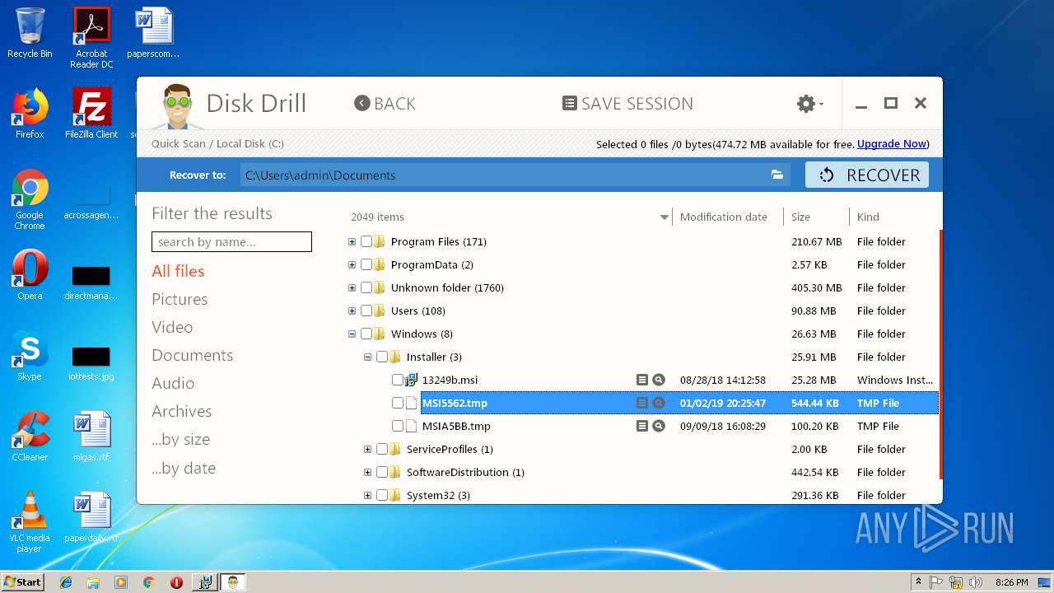Browse for recovery folder using folder icon

777,175
